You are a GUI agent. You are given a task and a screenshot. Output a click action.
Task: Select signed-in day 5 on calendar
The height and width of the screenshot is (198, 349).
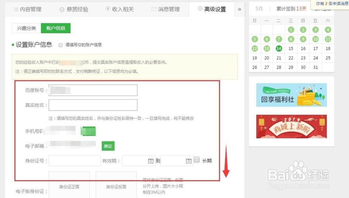(255, 39)
